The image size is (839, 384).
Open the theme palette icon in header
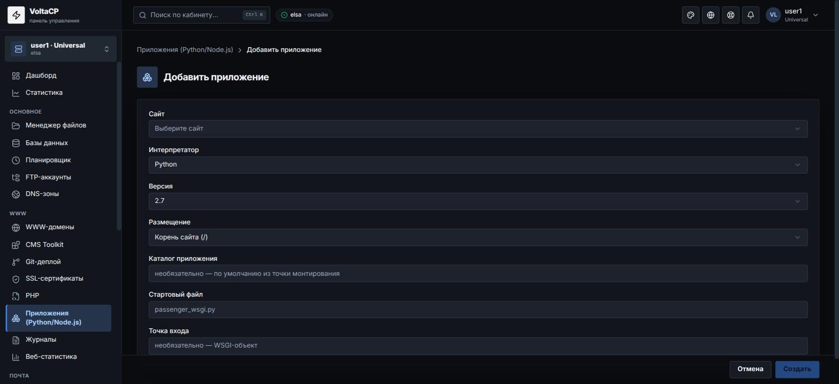tap(691, 15)
